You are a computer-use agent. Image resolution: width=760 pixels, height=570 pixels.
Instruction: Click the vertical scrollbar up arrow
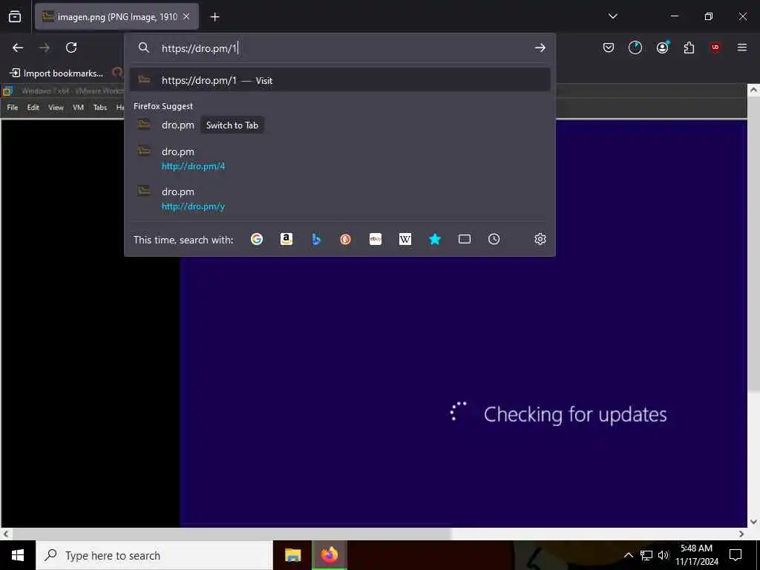tap(753, 90)
